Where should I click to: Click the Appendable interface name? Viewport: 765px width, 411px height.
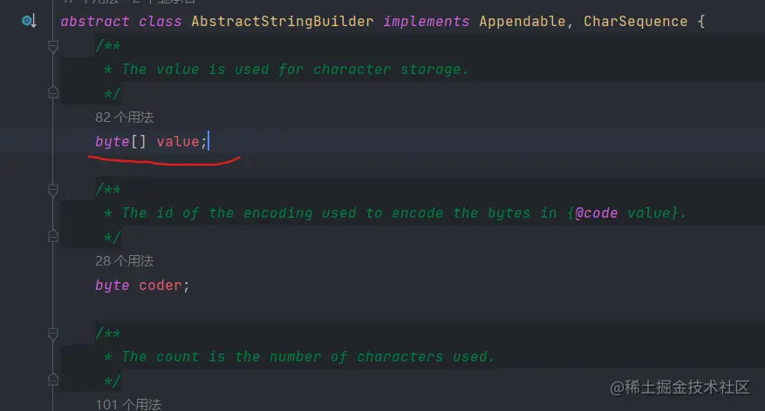point(522,21)
